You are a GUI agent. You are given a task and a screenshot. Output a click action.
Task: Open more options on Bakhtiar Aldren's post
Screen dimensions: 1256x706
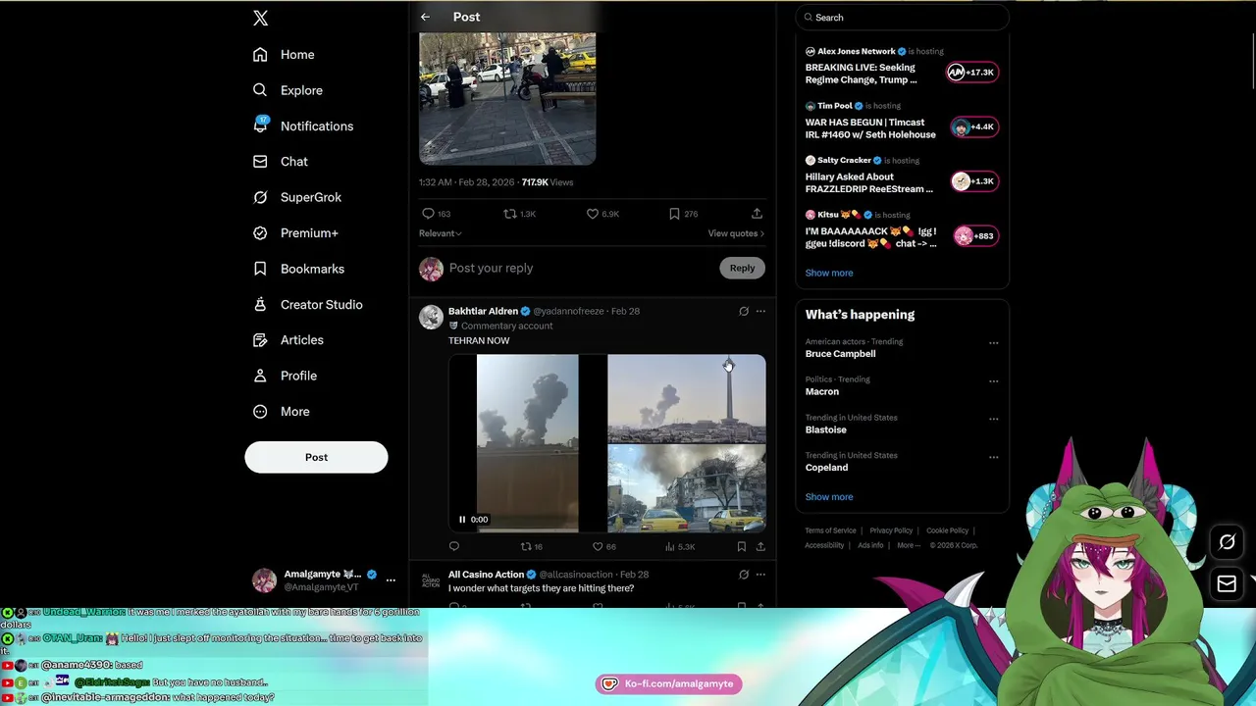tap(760, 311)
